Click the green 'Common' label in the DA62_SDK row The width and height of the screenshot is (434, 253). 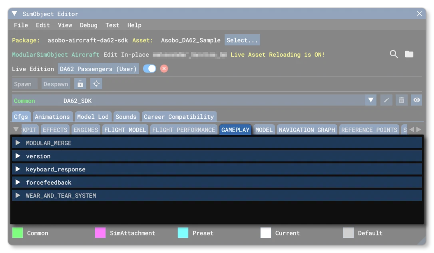click(24, 101)
